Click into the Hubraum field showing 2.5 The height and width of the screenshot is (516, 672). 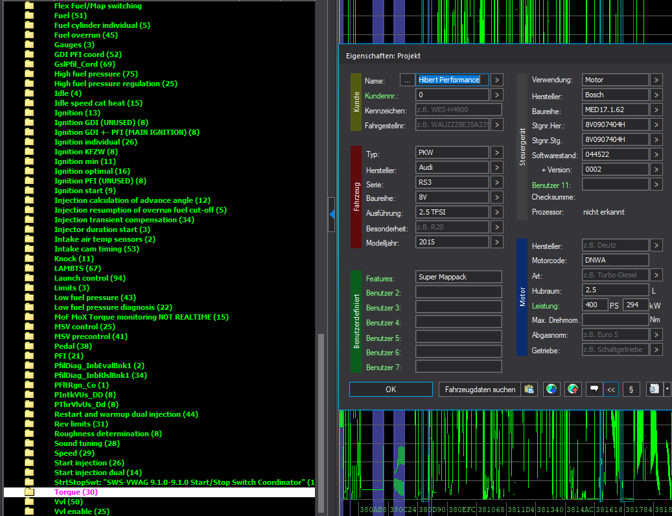tap(616, 290)
